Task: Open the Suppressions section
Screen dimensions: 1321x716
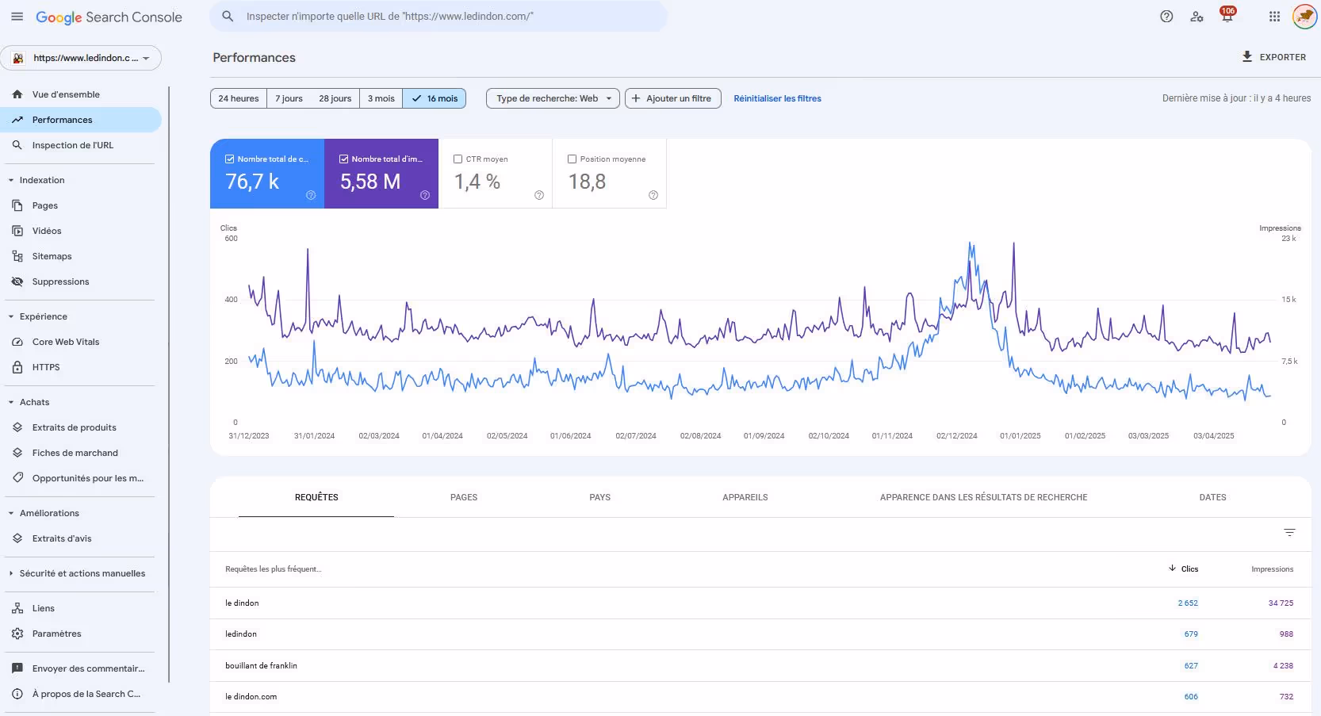Action: (x=82, y=281)
